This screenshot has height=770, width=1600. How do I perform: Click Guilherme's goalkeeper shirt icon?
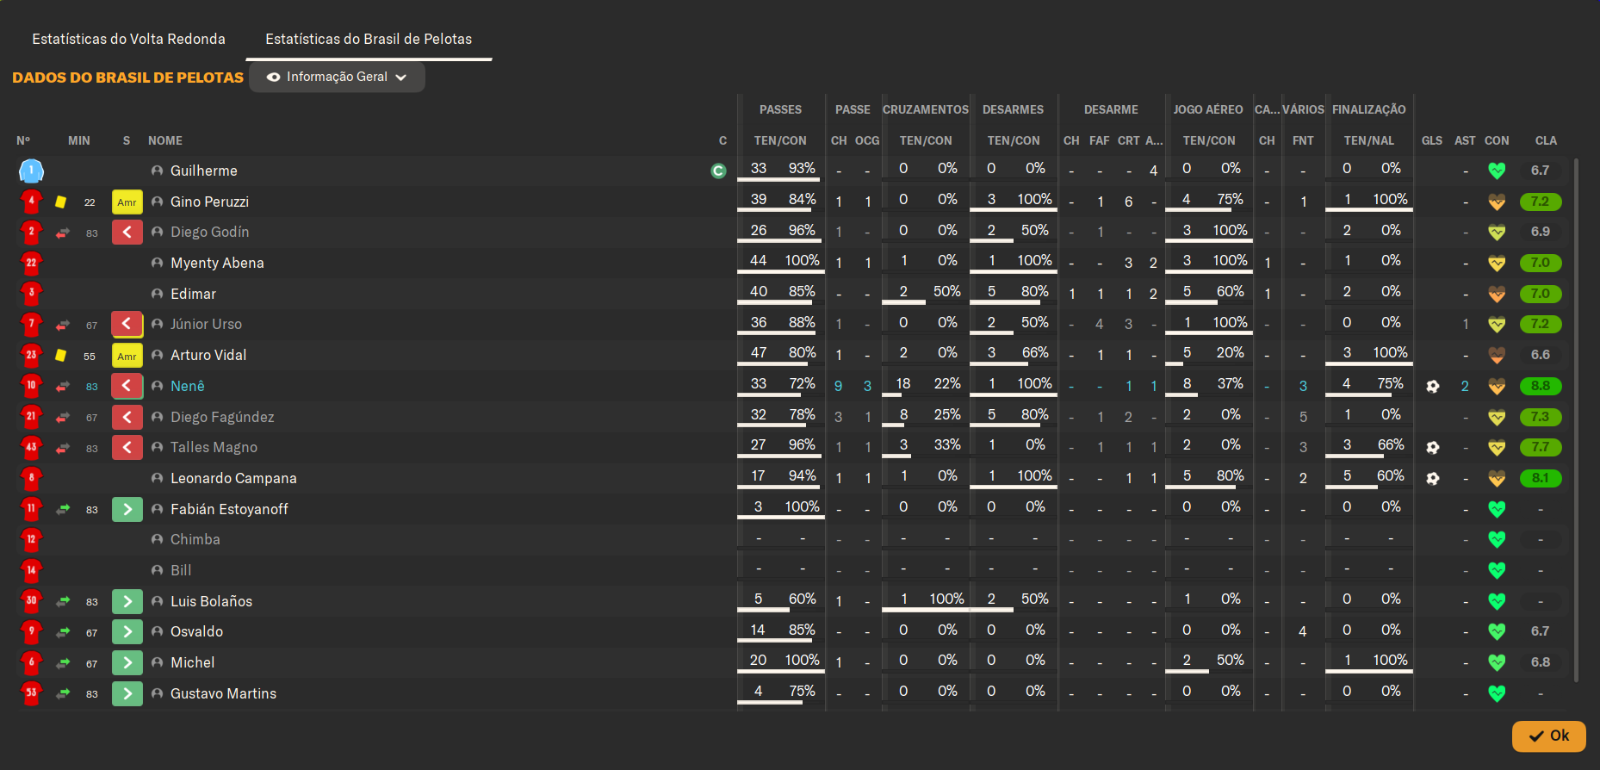pos(31,171)
